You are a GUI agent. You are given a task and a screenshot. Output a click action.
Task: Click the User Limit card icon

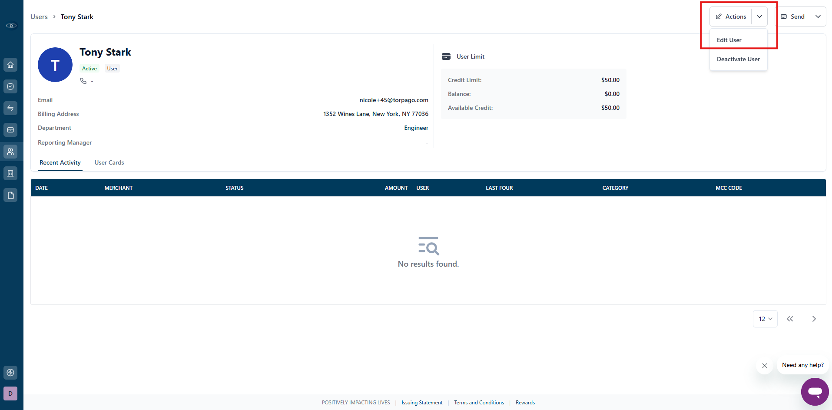click(x=446, y=56)
